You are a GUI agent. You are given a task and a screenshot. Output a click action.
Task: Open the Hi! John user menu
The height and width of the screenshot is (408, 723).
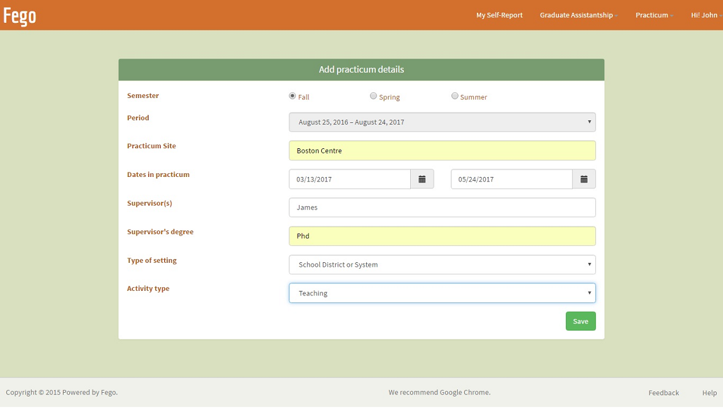point(706,15)
